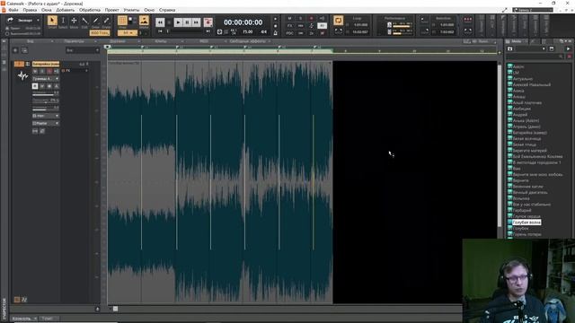Click the add track plus button
The width and height of the screenshot is (575, 323).
pyautogui.click(x=15, y=50)
